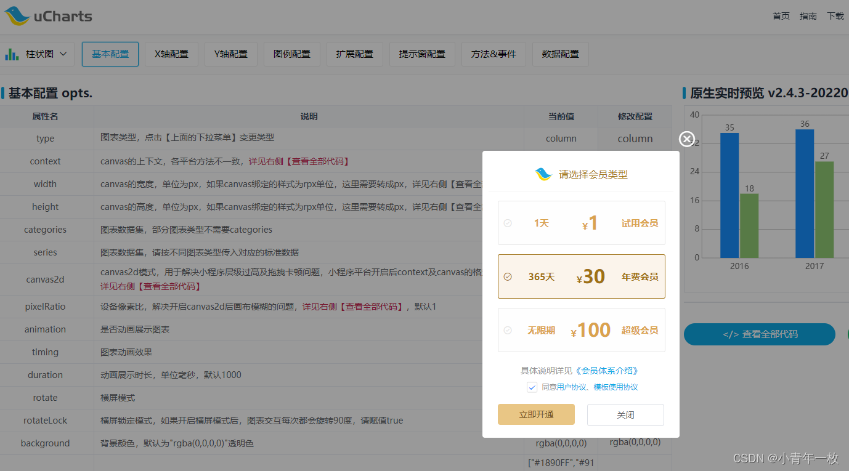Click the 基本配置 opts. section heading

[x=51, y=94]
